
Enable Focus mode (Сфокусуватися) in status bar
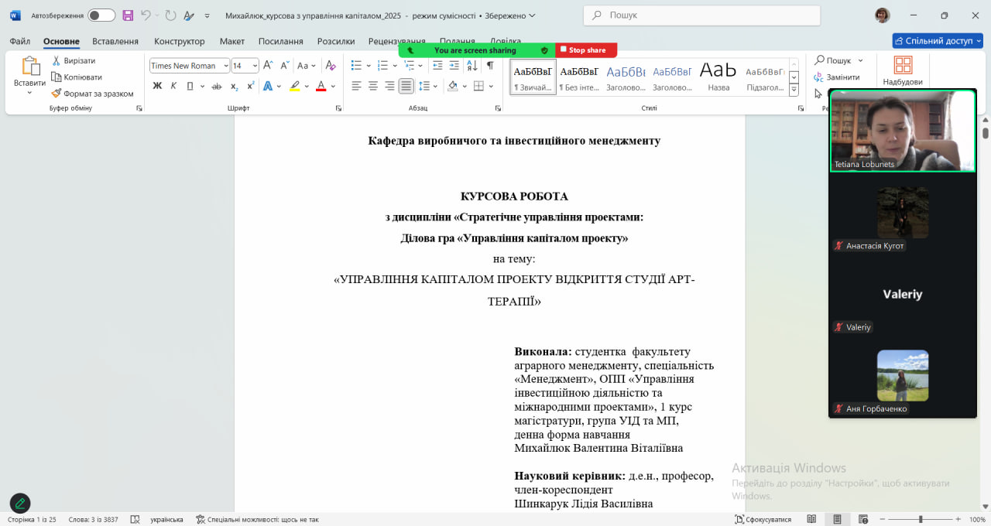[x=763, y=519]
